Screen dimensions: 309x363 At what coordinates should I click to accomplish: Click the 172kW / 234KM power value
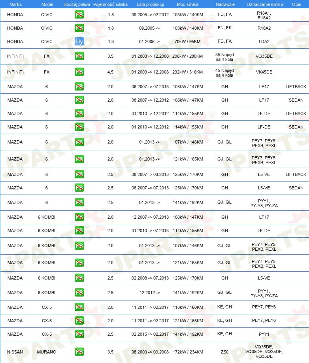coord(188,352)
